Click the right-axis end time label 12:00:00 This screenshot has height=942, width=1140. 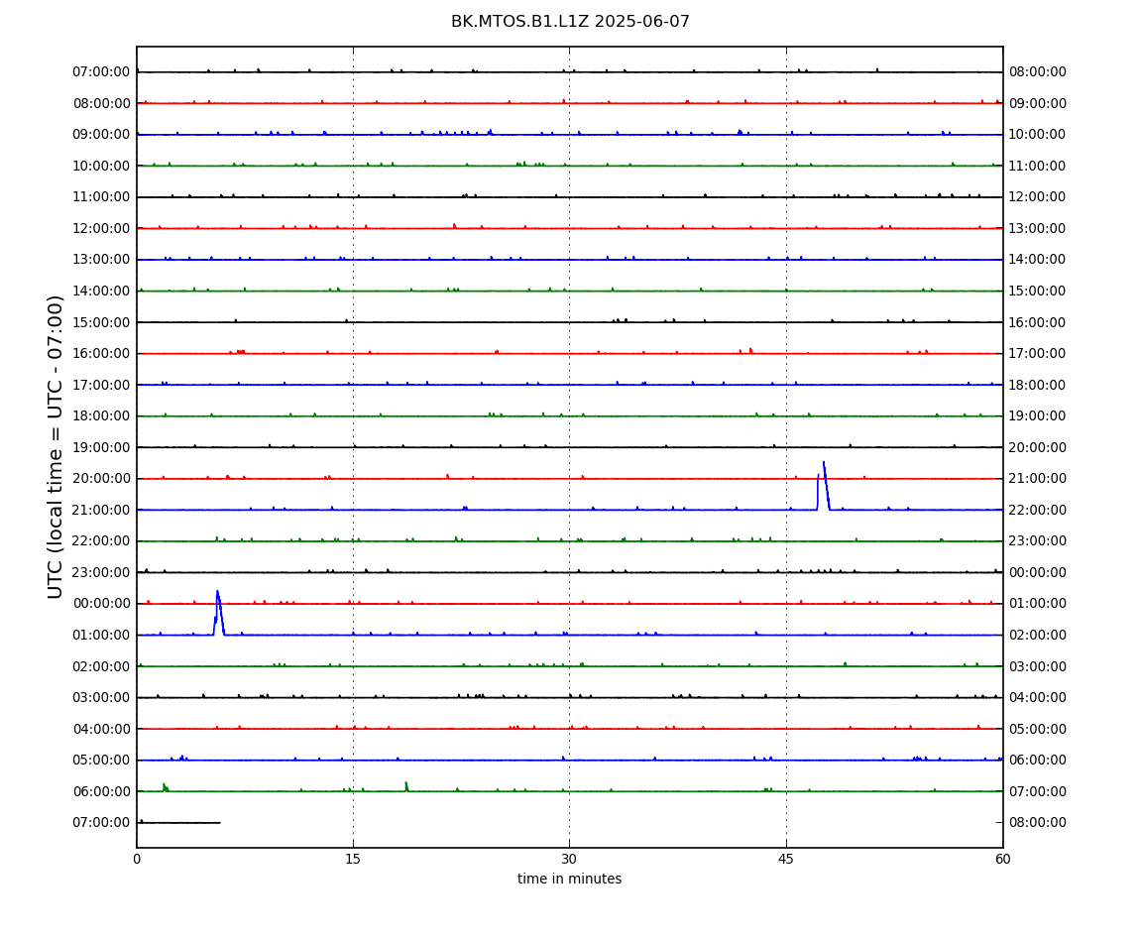[1038, 197]
